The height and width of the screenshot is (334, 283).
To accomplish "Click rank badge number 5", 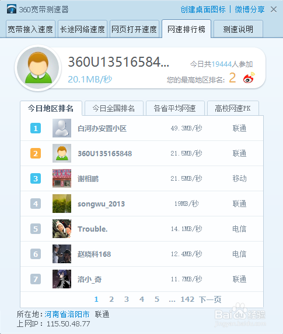I will point(36,229).
